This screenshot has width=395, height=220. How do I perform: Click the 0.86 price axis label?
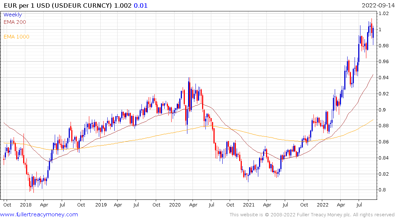[384, 142]
